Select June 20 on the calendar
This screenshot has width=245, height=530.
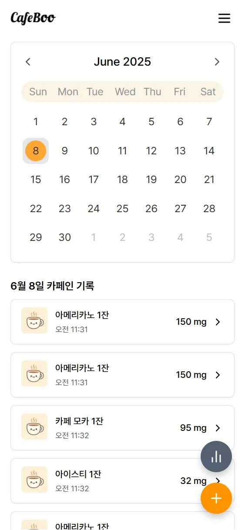point(180,180)
